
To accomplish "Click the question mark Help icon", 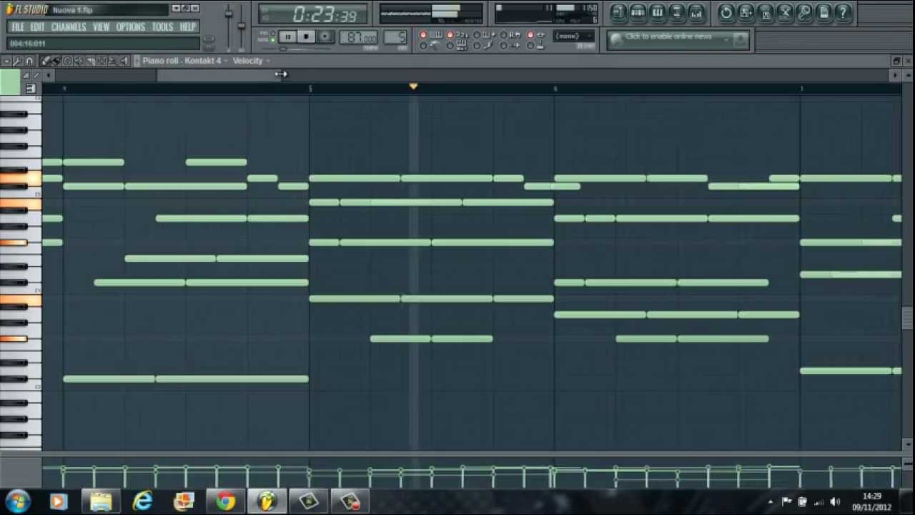I will pos(843,12).
